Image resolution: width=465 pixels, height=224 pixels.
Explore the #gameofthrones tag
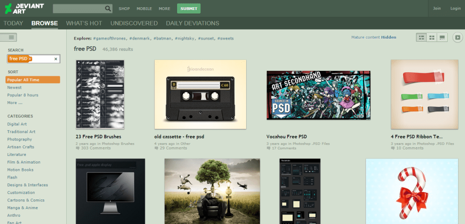pos(110,38)
